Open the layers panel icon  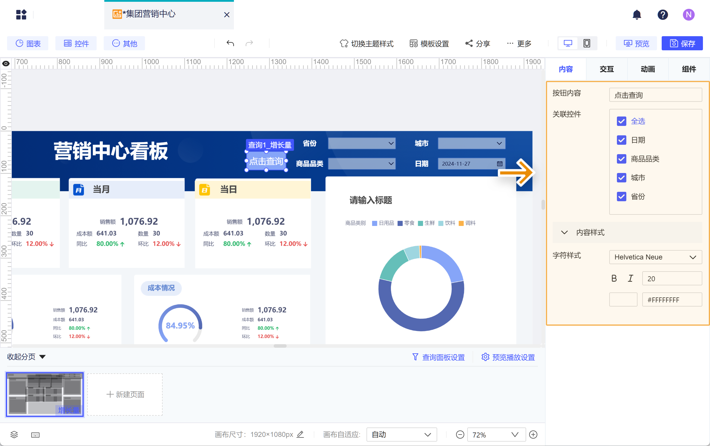14,435
